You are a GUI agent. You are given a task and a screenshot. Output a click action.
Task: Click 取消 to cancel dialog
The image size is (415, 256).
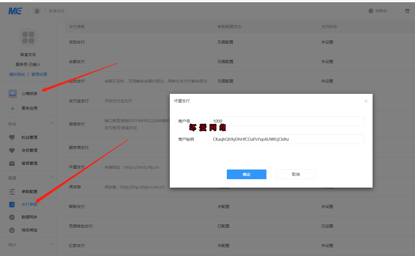(296, 174)
